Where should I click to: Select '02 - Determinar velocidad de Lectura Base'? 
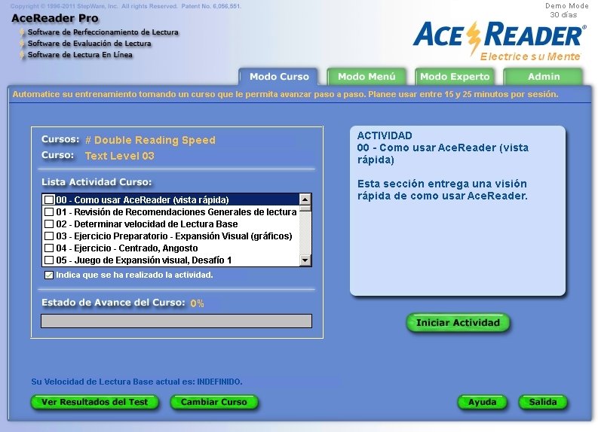(x=170, y=224)
